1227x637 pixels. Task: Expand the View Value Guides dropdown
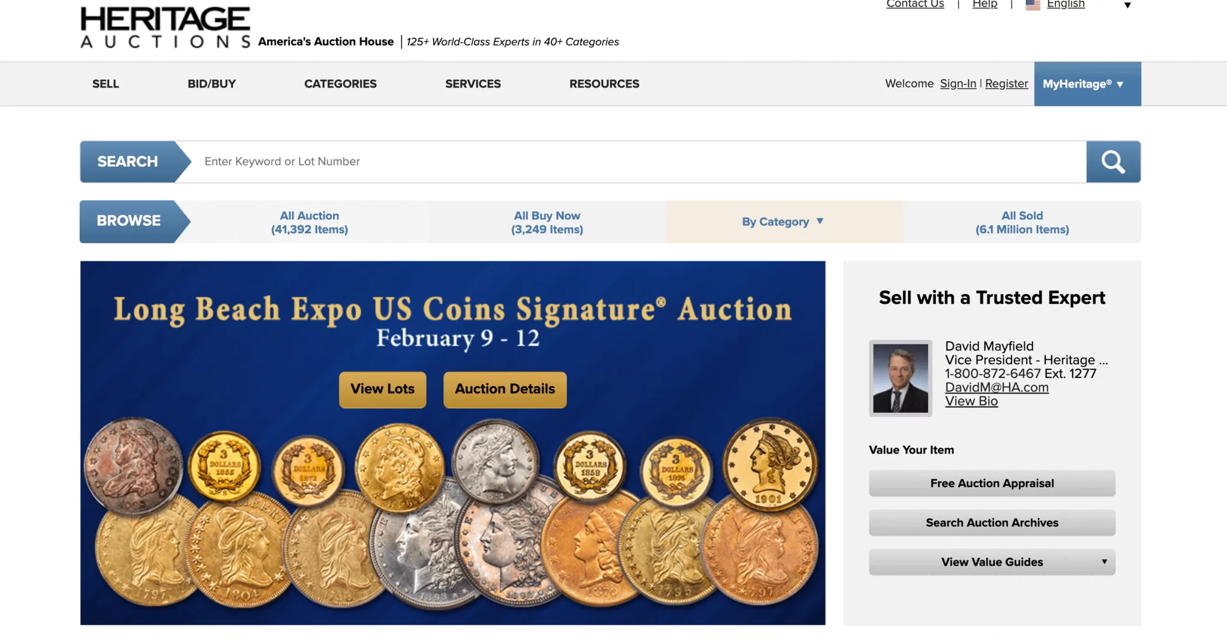(x=992, y=562)
